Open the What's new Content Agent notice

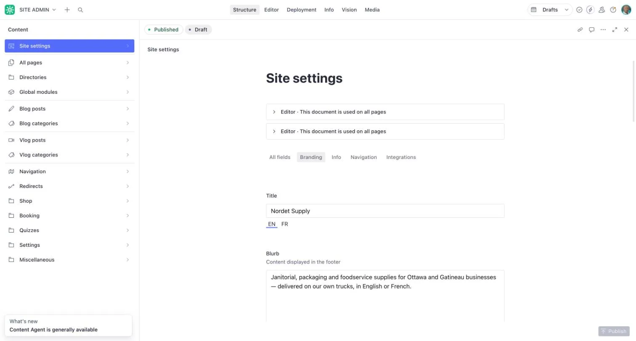[x=68, y=325]
